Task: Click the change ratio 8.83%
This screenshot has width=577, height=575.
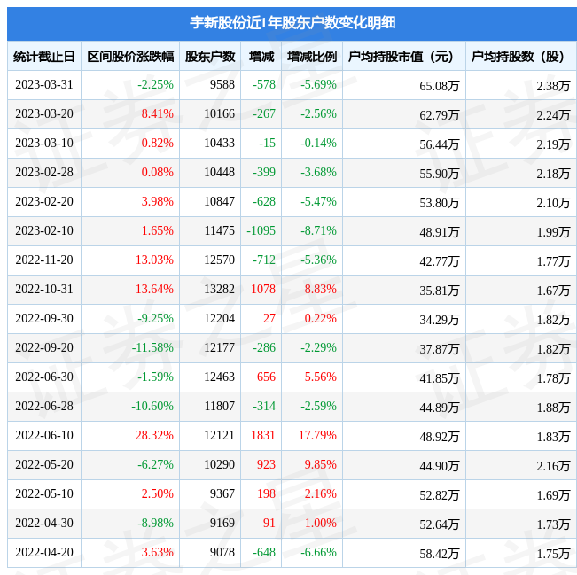Action: tap(321, 289)
